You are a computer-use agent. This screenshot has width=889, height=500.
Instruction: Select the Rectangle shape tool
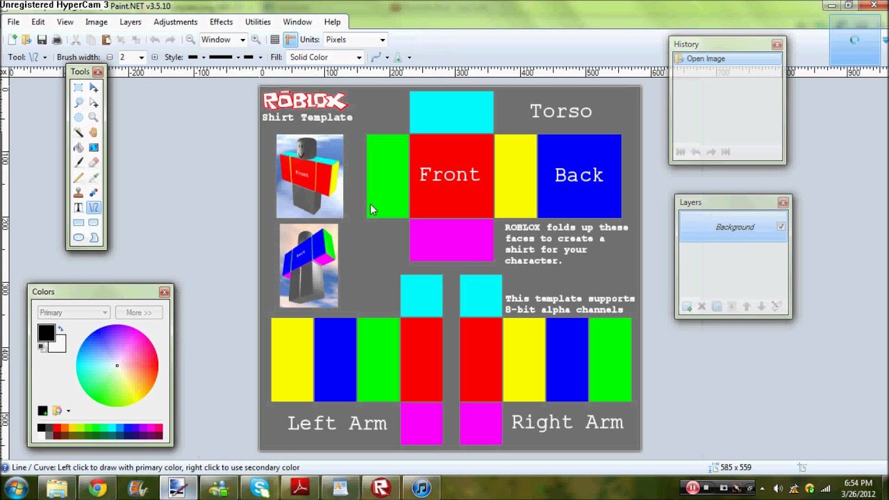pyautogui.click(x=78, y=222)
